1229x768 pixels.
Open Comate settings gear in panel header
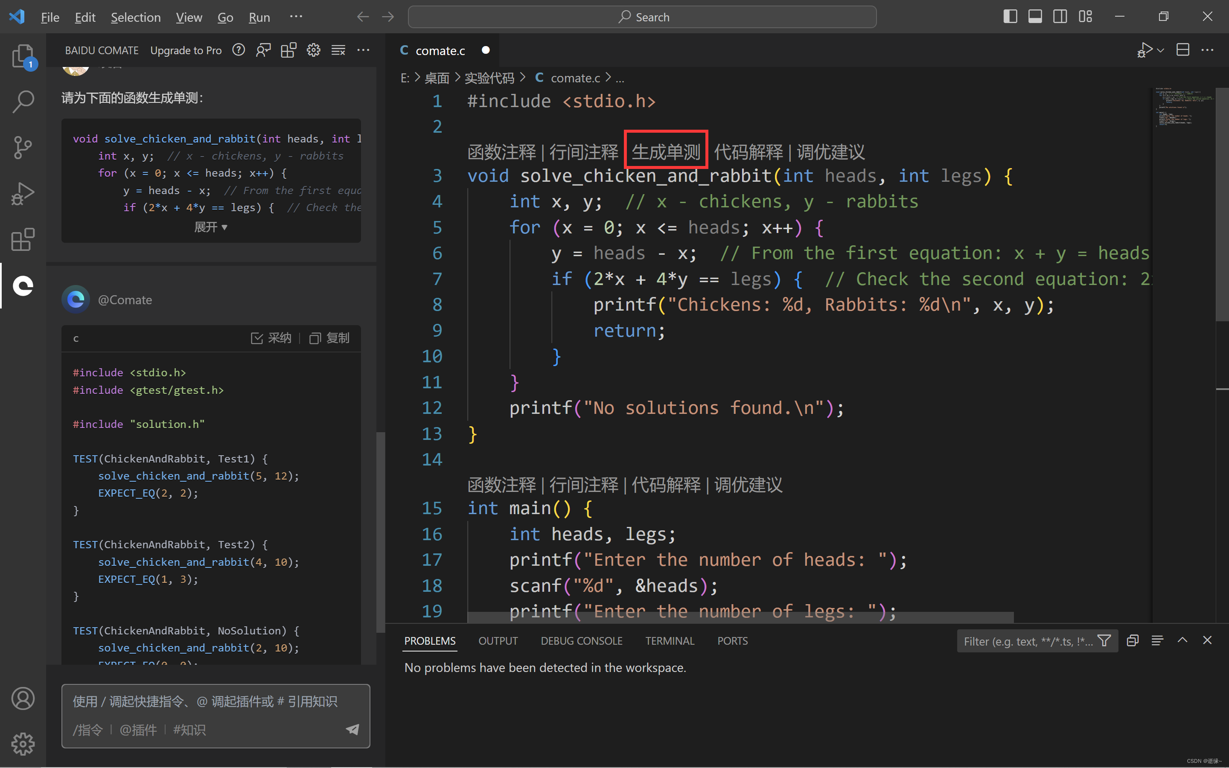click(313, 50)
